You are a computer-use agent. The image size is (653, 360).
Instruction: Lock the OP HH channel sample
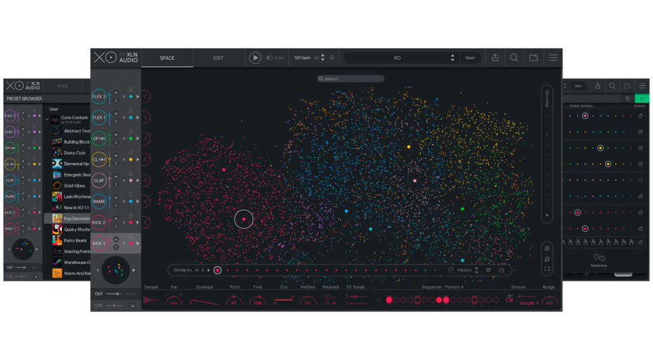click(130, 131)
